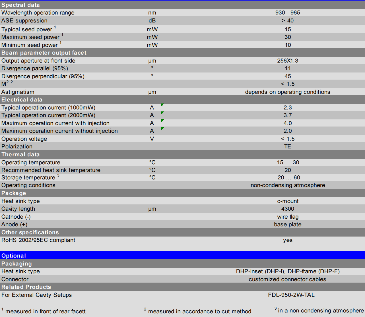Click 'non-condensing atmosphere' value
The image size is (365, 317).
click(x=288, y=185)
